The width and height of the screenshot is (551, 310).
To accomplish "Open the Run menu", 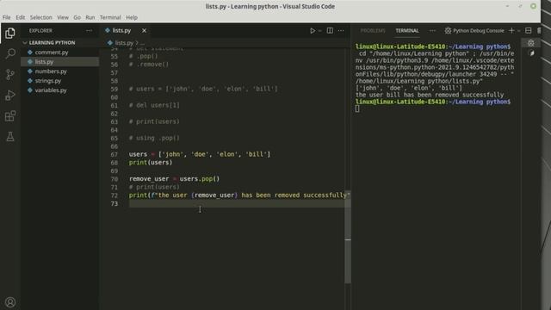I will click(90, 17).
